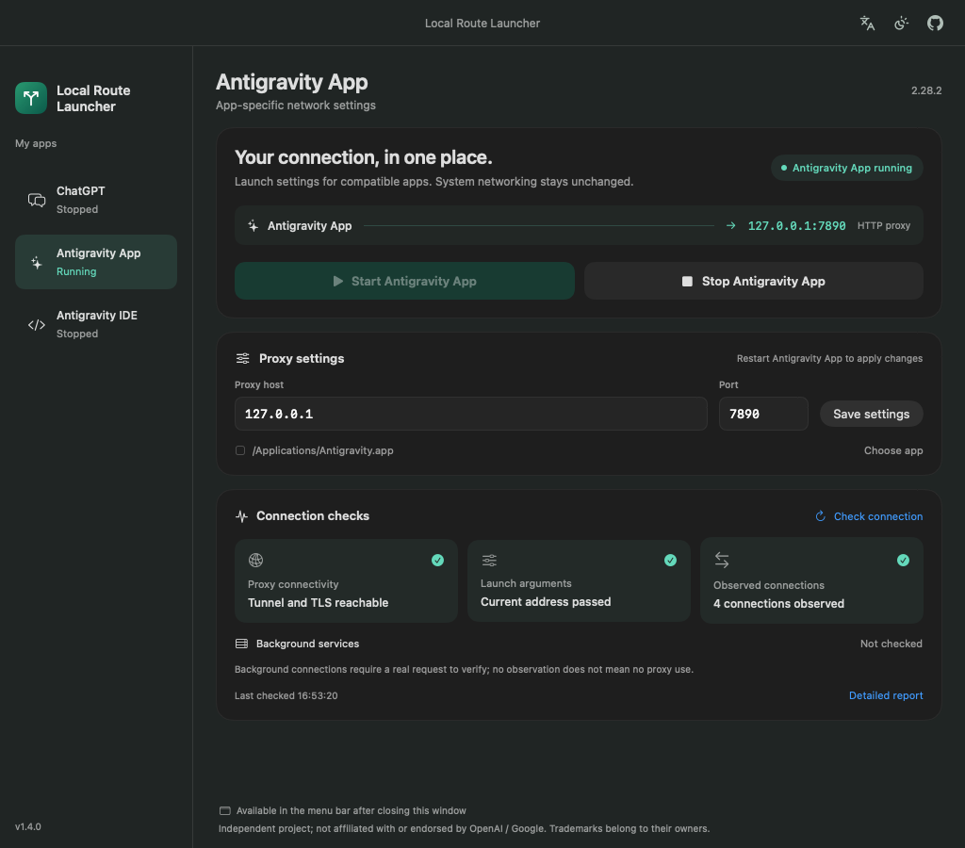Click 'Last checked 16:53:20' text
This screenshot has width=965, height=848.
pos(286,696)
